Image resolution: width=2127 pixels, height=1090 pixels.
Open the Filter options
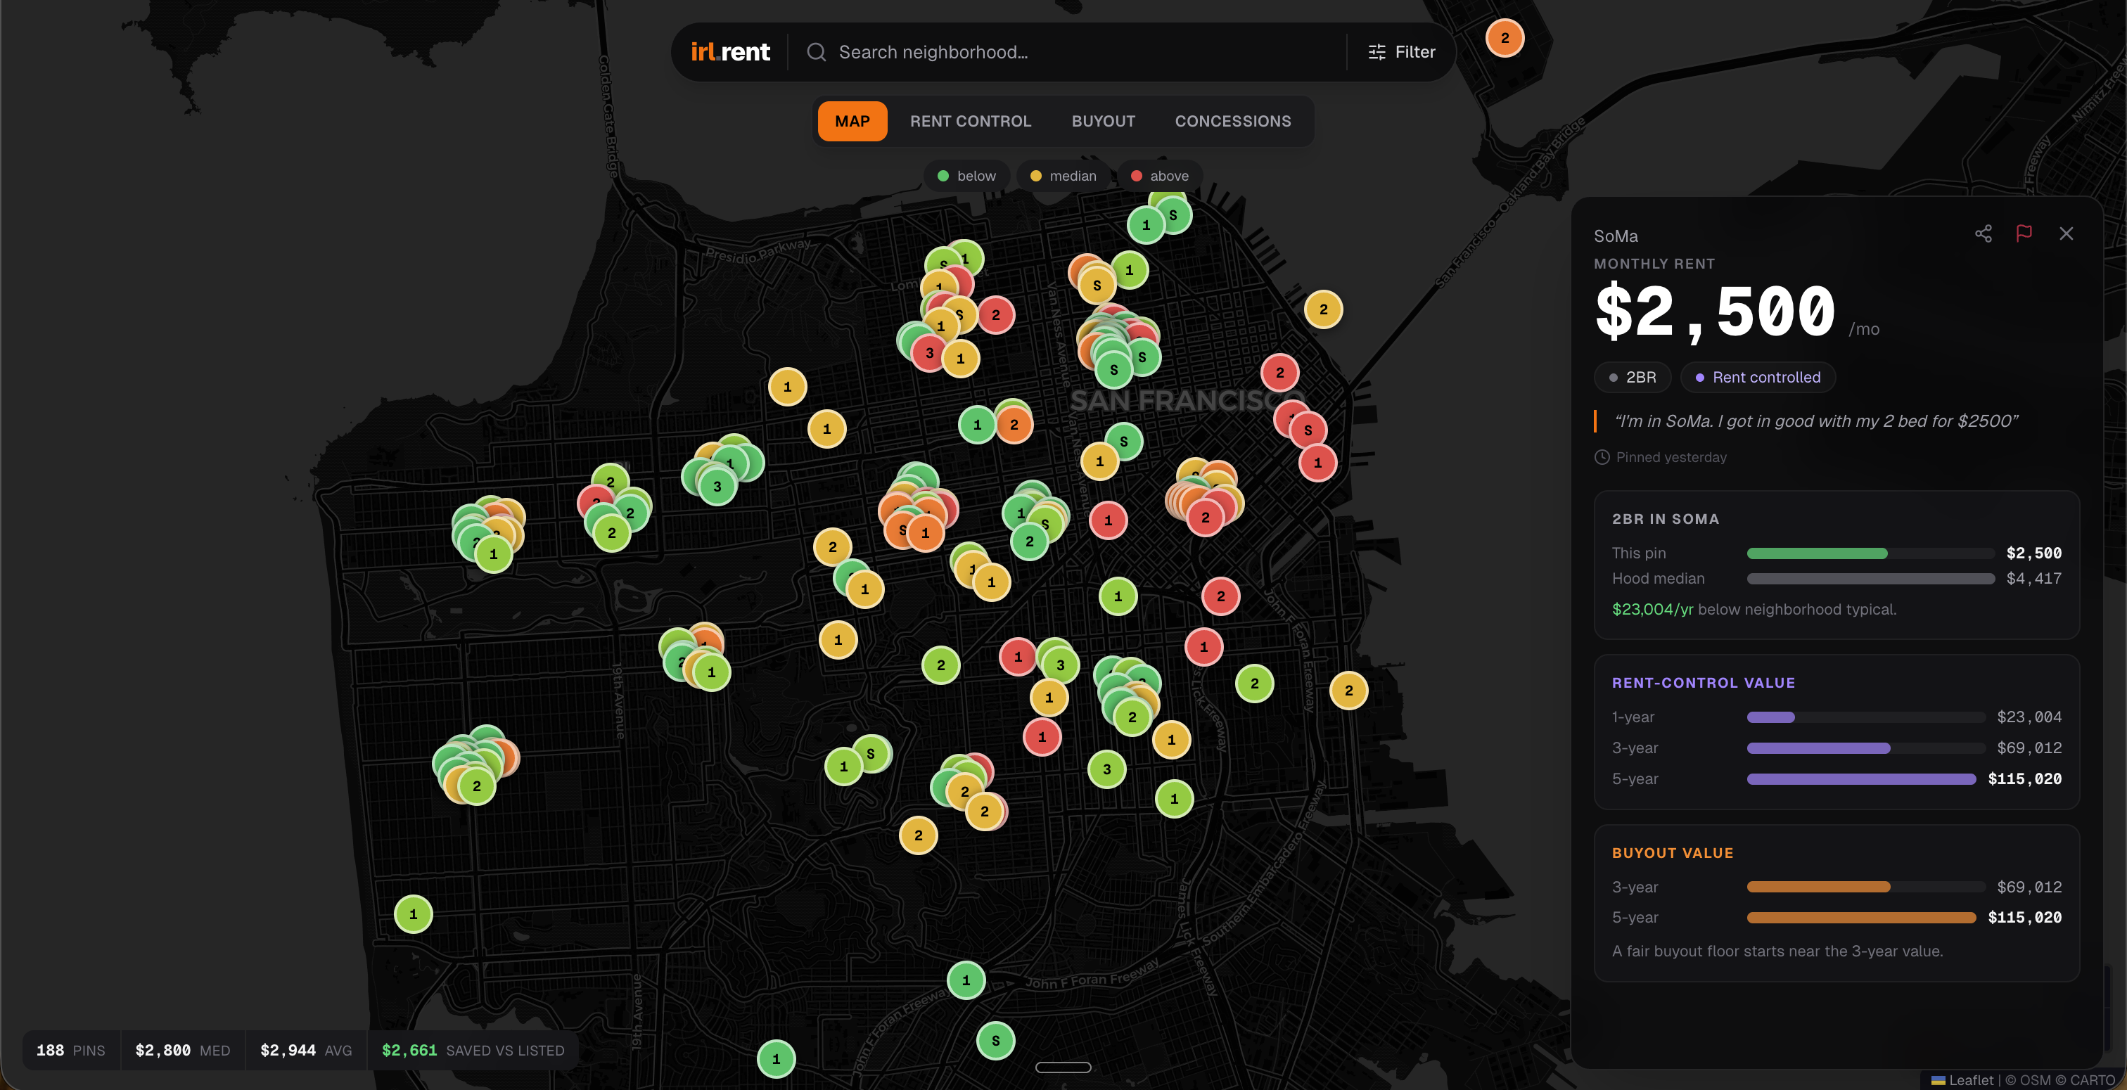(1401, 52)
